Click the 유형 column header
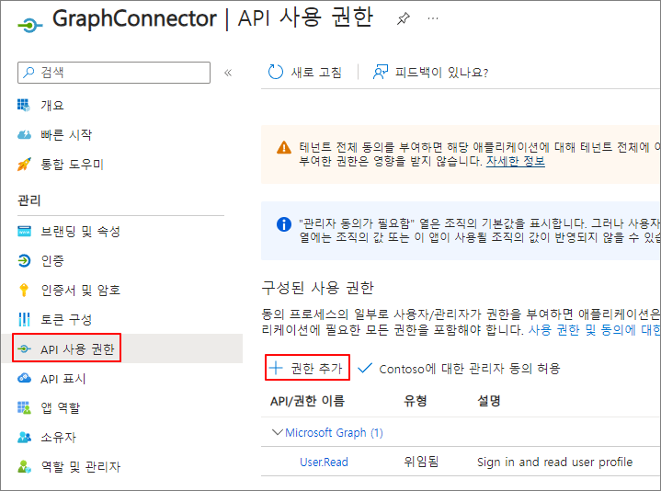 pyautogui.click(x=416, y=401)
